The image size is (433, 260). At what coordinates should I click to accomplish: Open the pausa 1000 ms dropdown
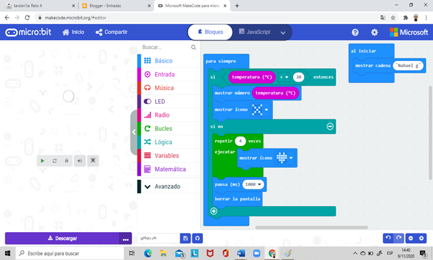click(x=253, y=184)
